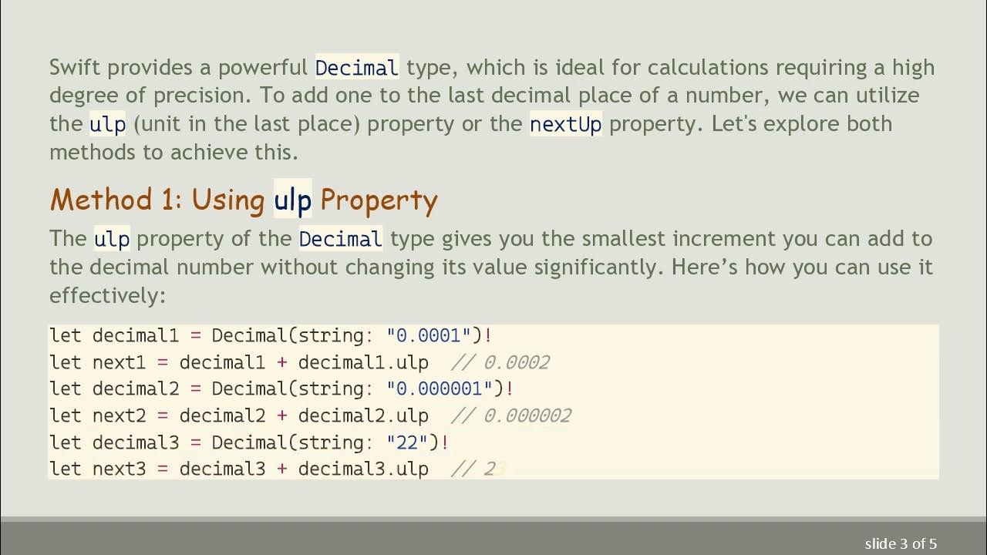Click "decimal3.ulp" in the next3 line
Image resolution: width=987 pixels, height=555 pixels.
click(x=363, y=469)
